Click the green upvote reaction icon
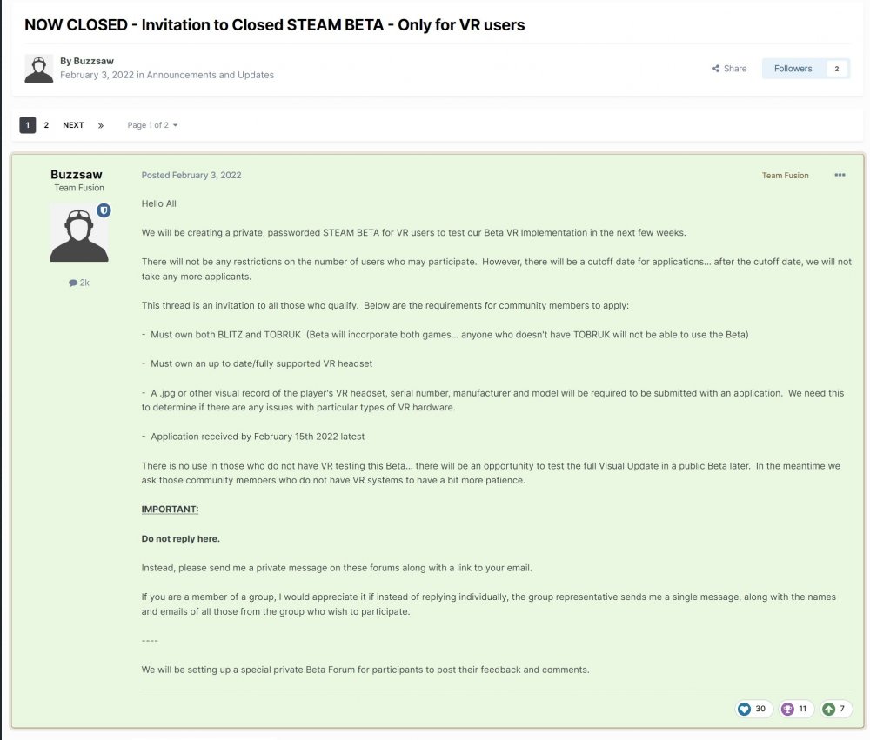This screenshot has height=740, width=870. [829, 709]
